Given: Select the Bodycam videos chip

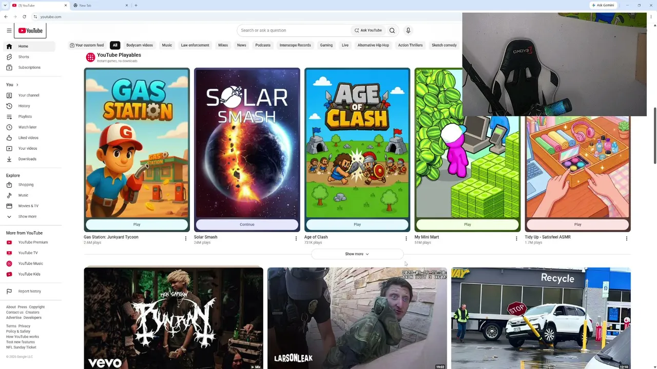Looking at the screenshot, I should coord(140,45).
